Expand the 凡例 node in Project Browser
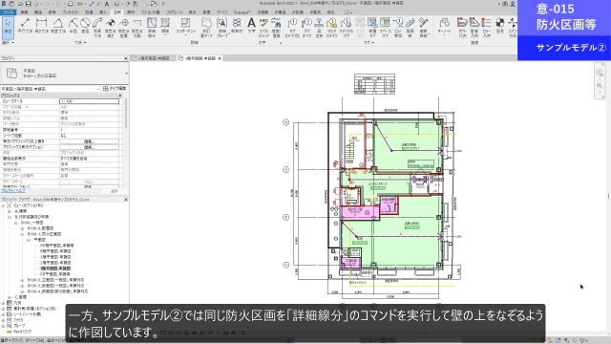The image size is (611, 344). 4,303
